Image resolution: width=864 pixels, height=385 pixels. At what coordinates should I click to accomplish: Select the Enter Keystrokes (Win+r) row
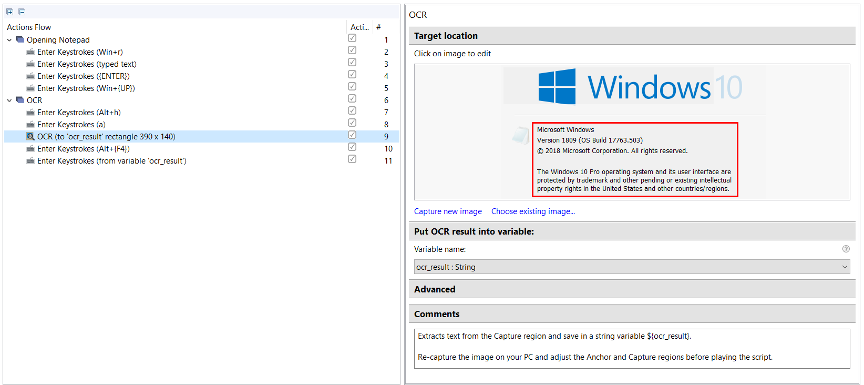tap(201, 52)
